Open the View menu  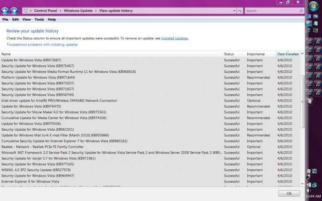coord(27,19)
